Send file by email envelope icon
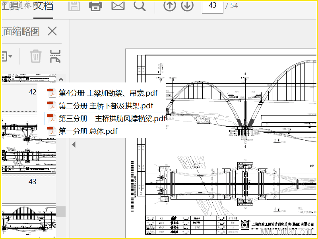318x239 pixels. click(118, 6)
